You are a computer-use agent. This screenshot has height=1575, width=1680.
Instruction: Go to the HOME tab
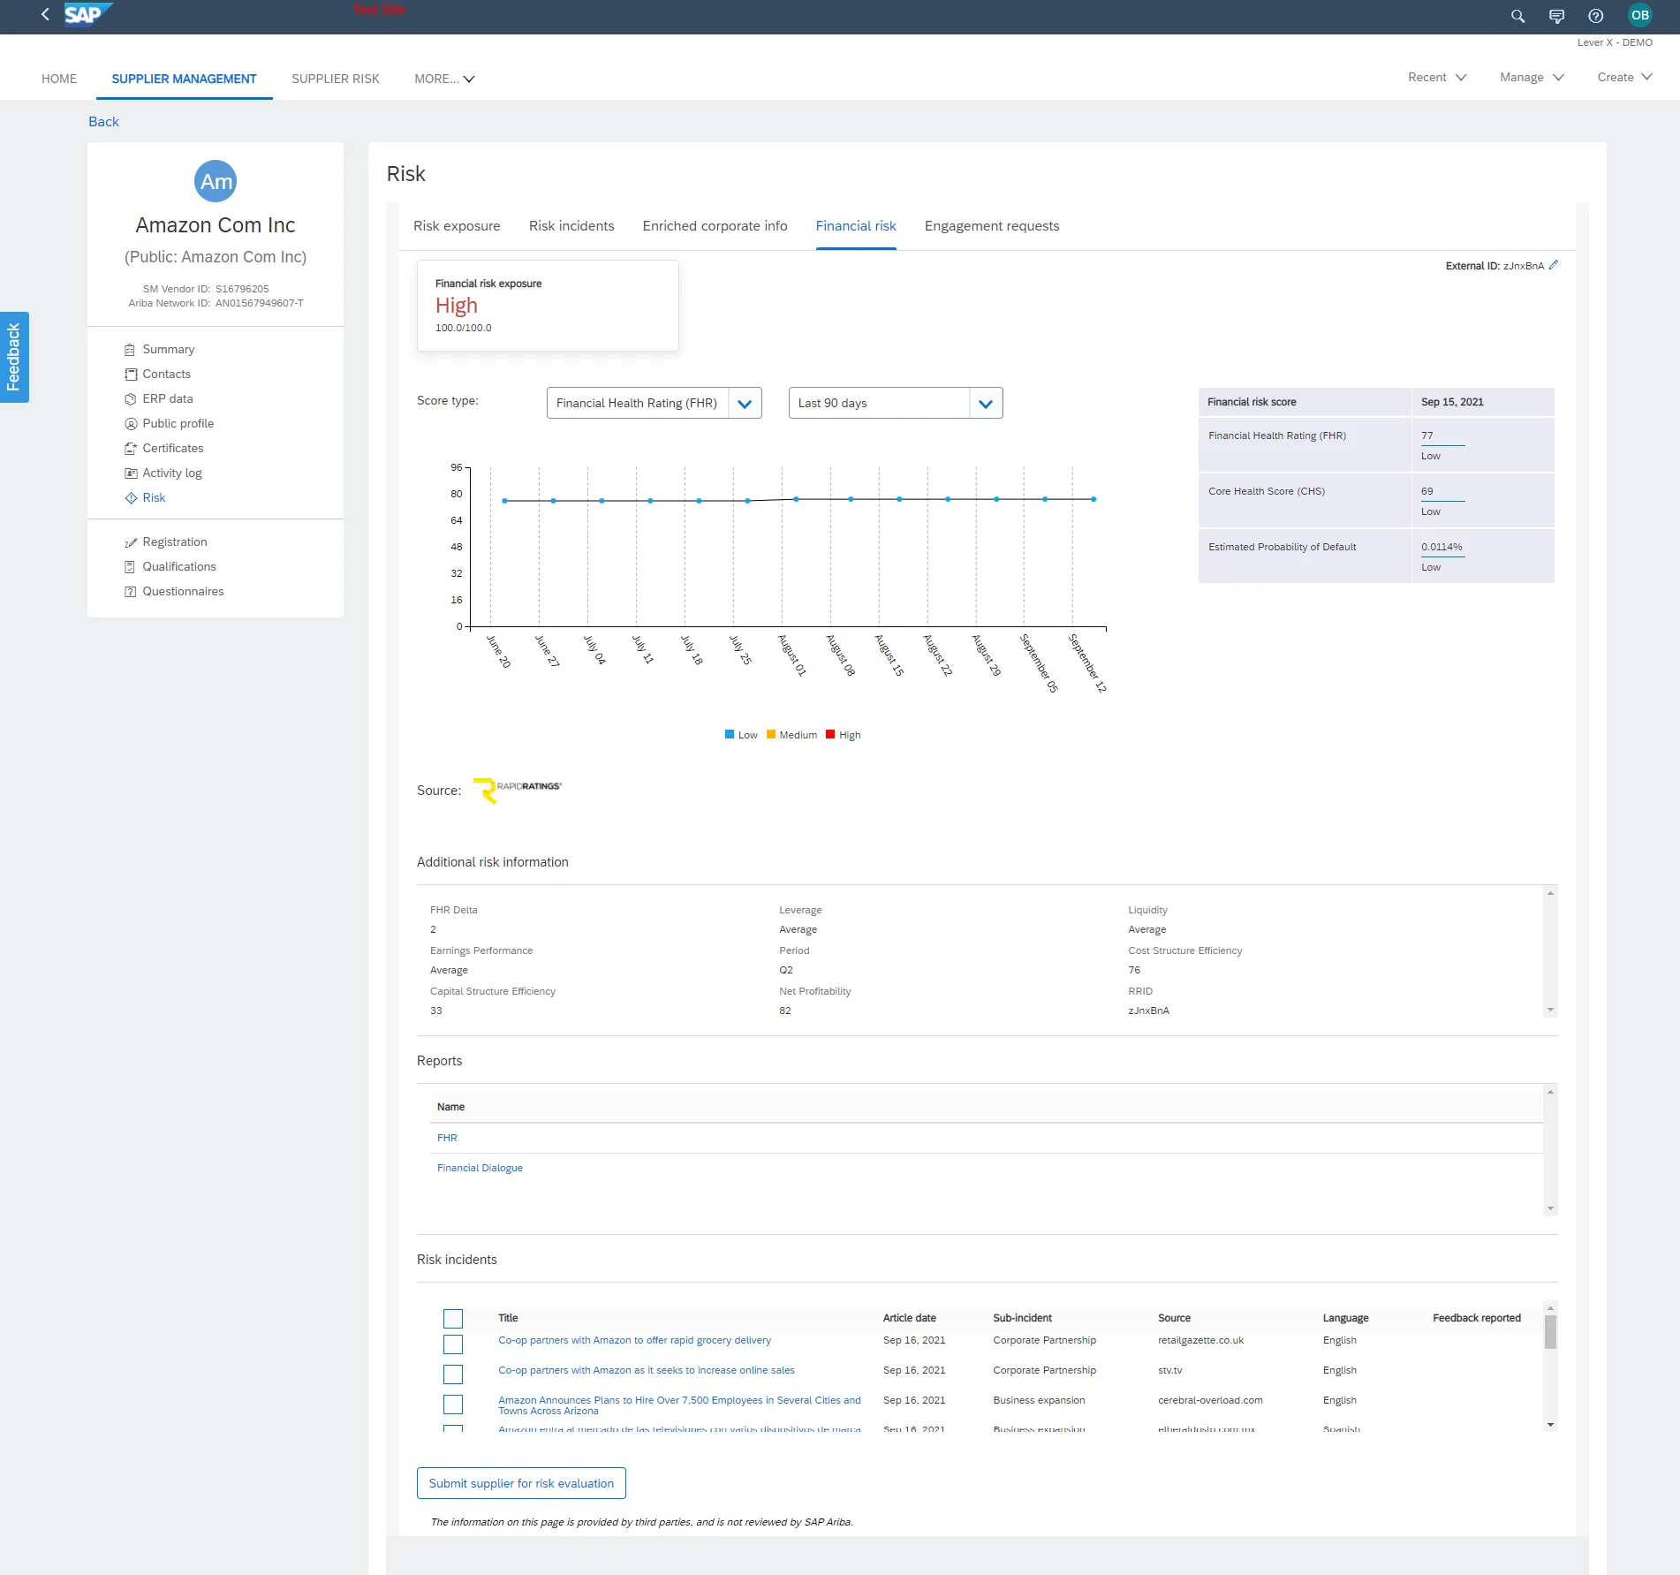pos(59,79)
